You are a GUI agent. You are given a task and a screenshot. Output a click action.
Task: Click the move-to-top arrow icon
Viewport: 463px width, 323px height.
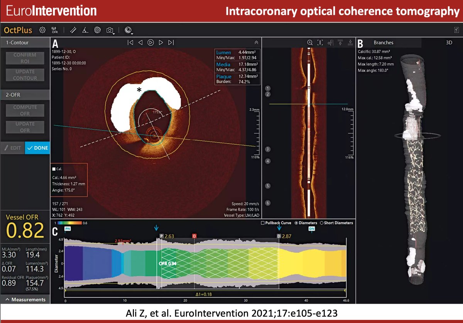click(340, 42)
